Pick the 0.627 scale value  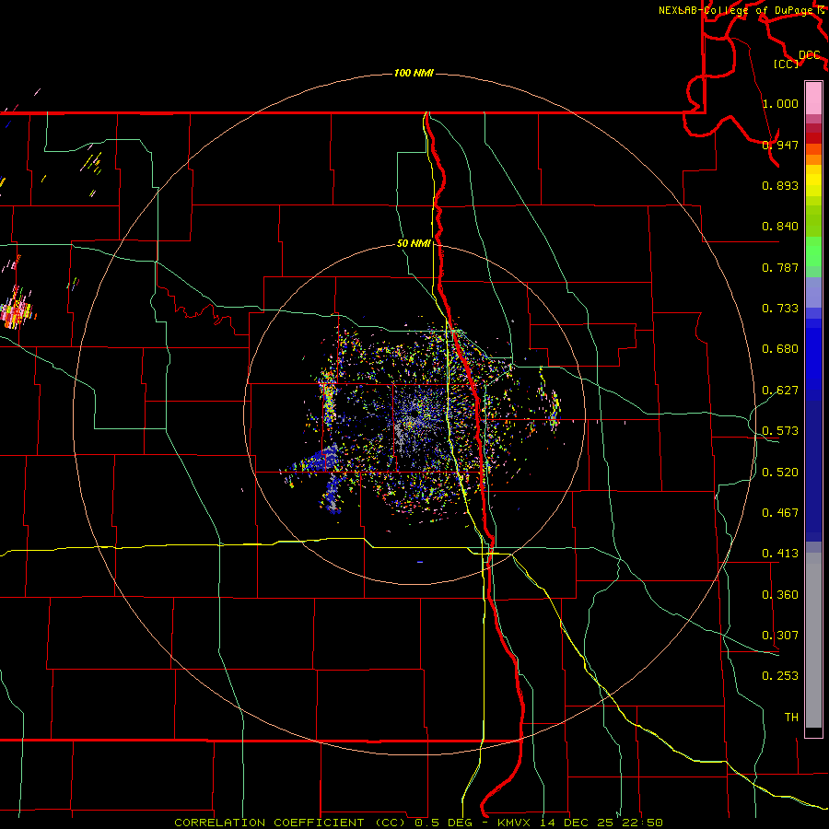coord(780,391)
